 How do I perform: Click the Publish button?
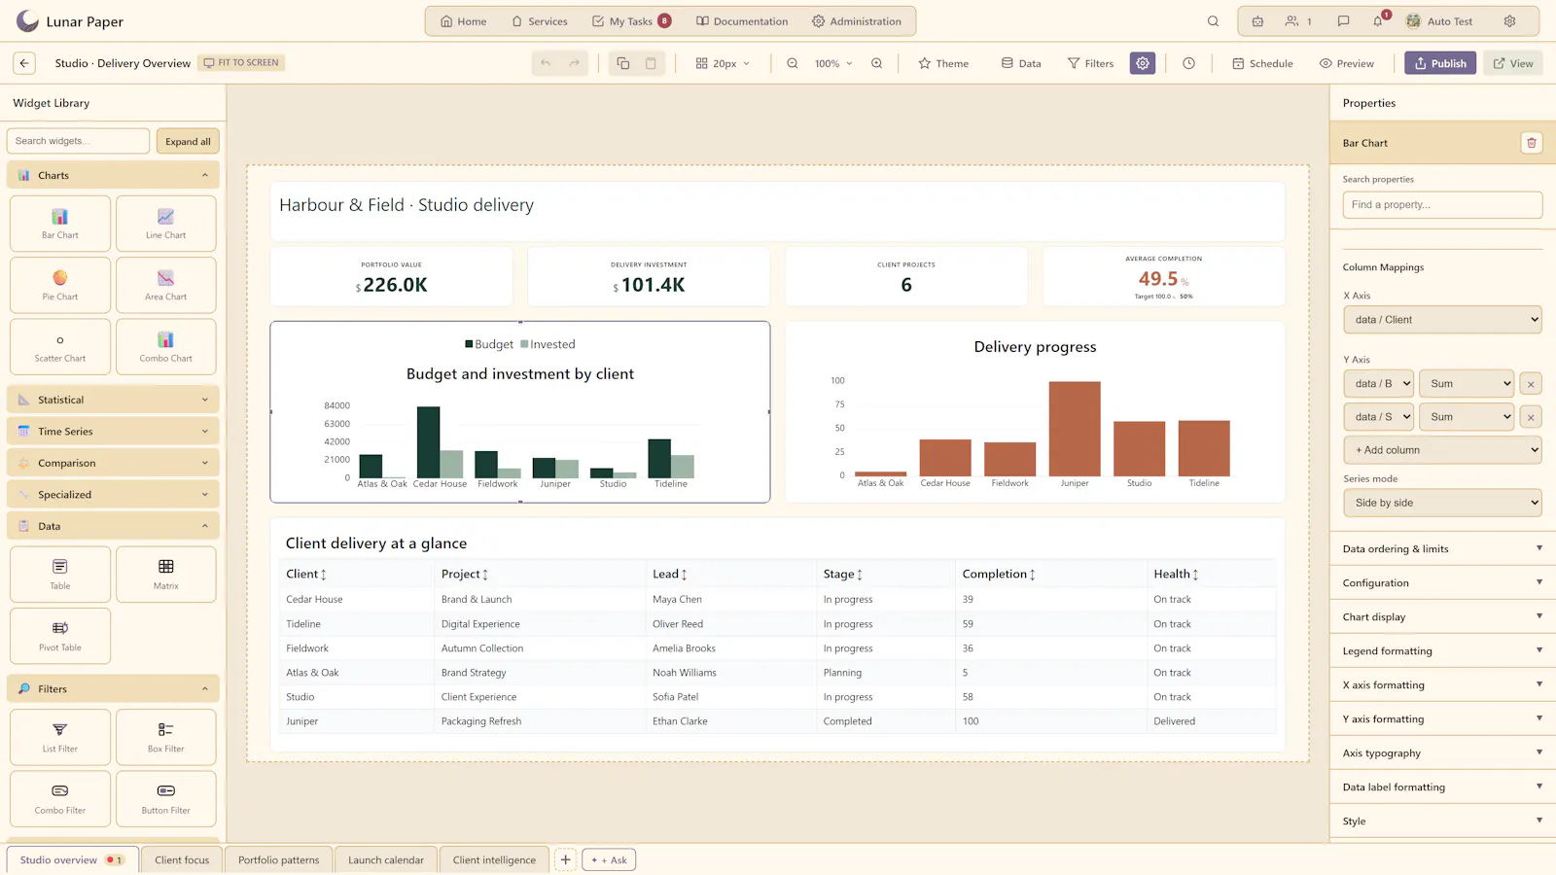1440,63
